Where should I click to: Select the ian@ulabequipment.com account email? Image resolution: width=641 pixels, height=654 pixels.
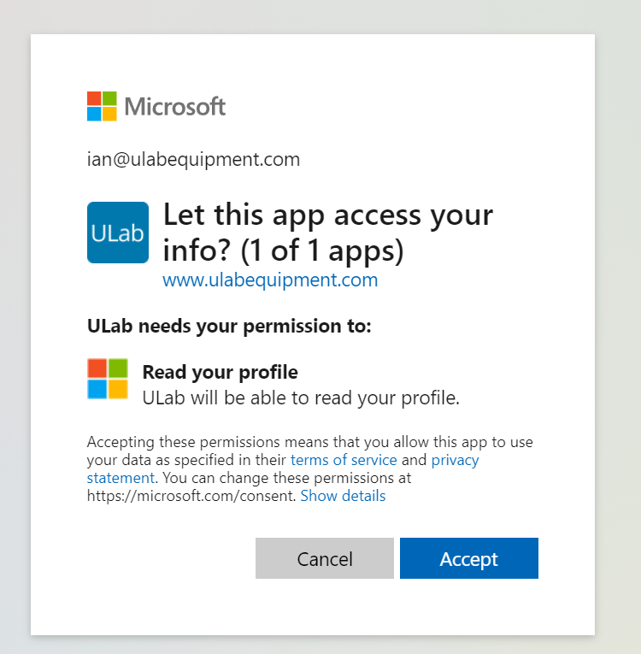tap(193, 159)
